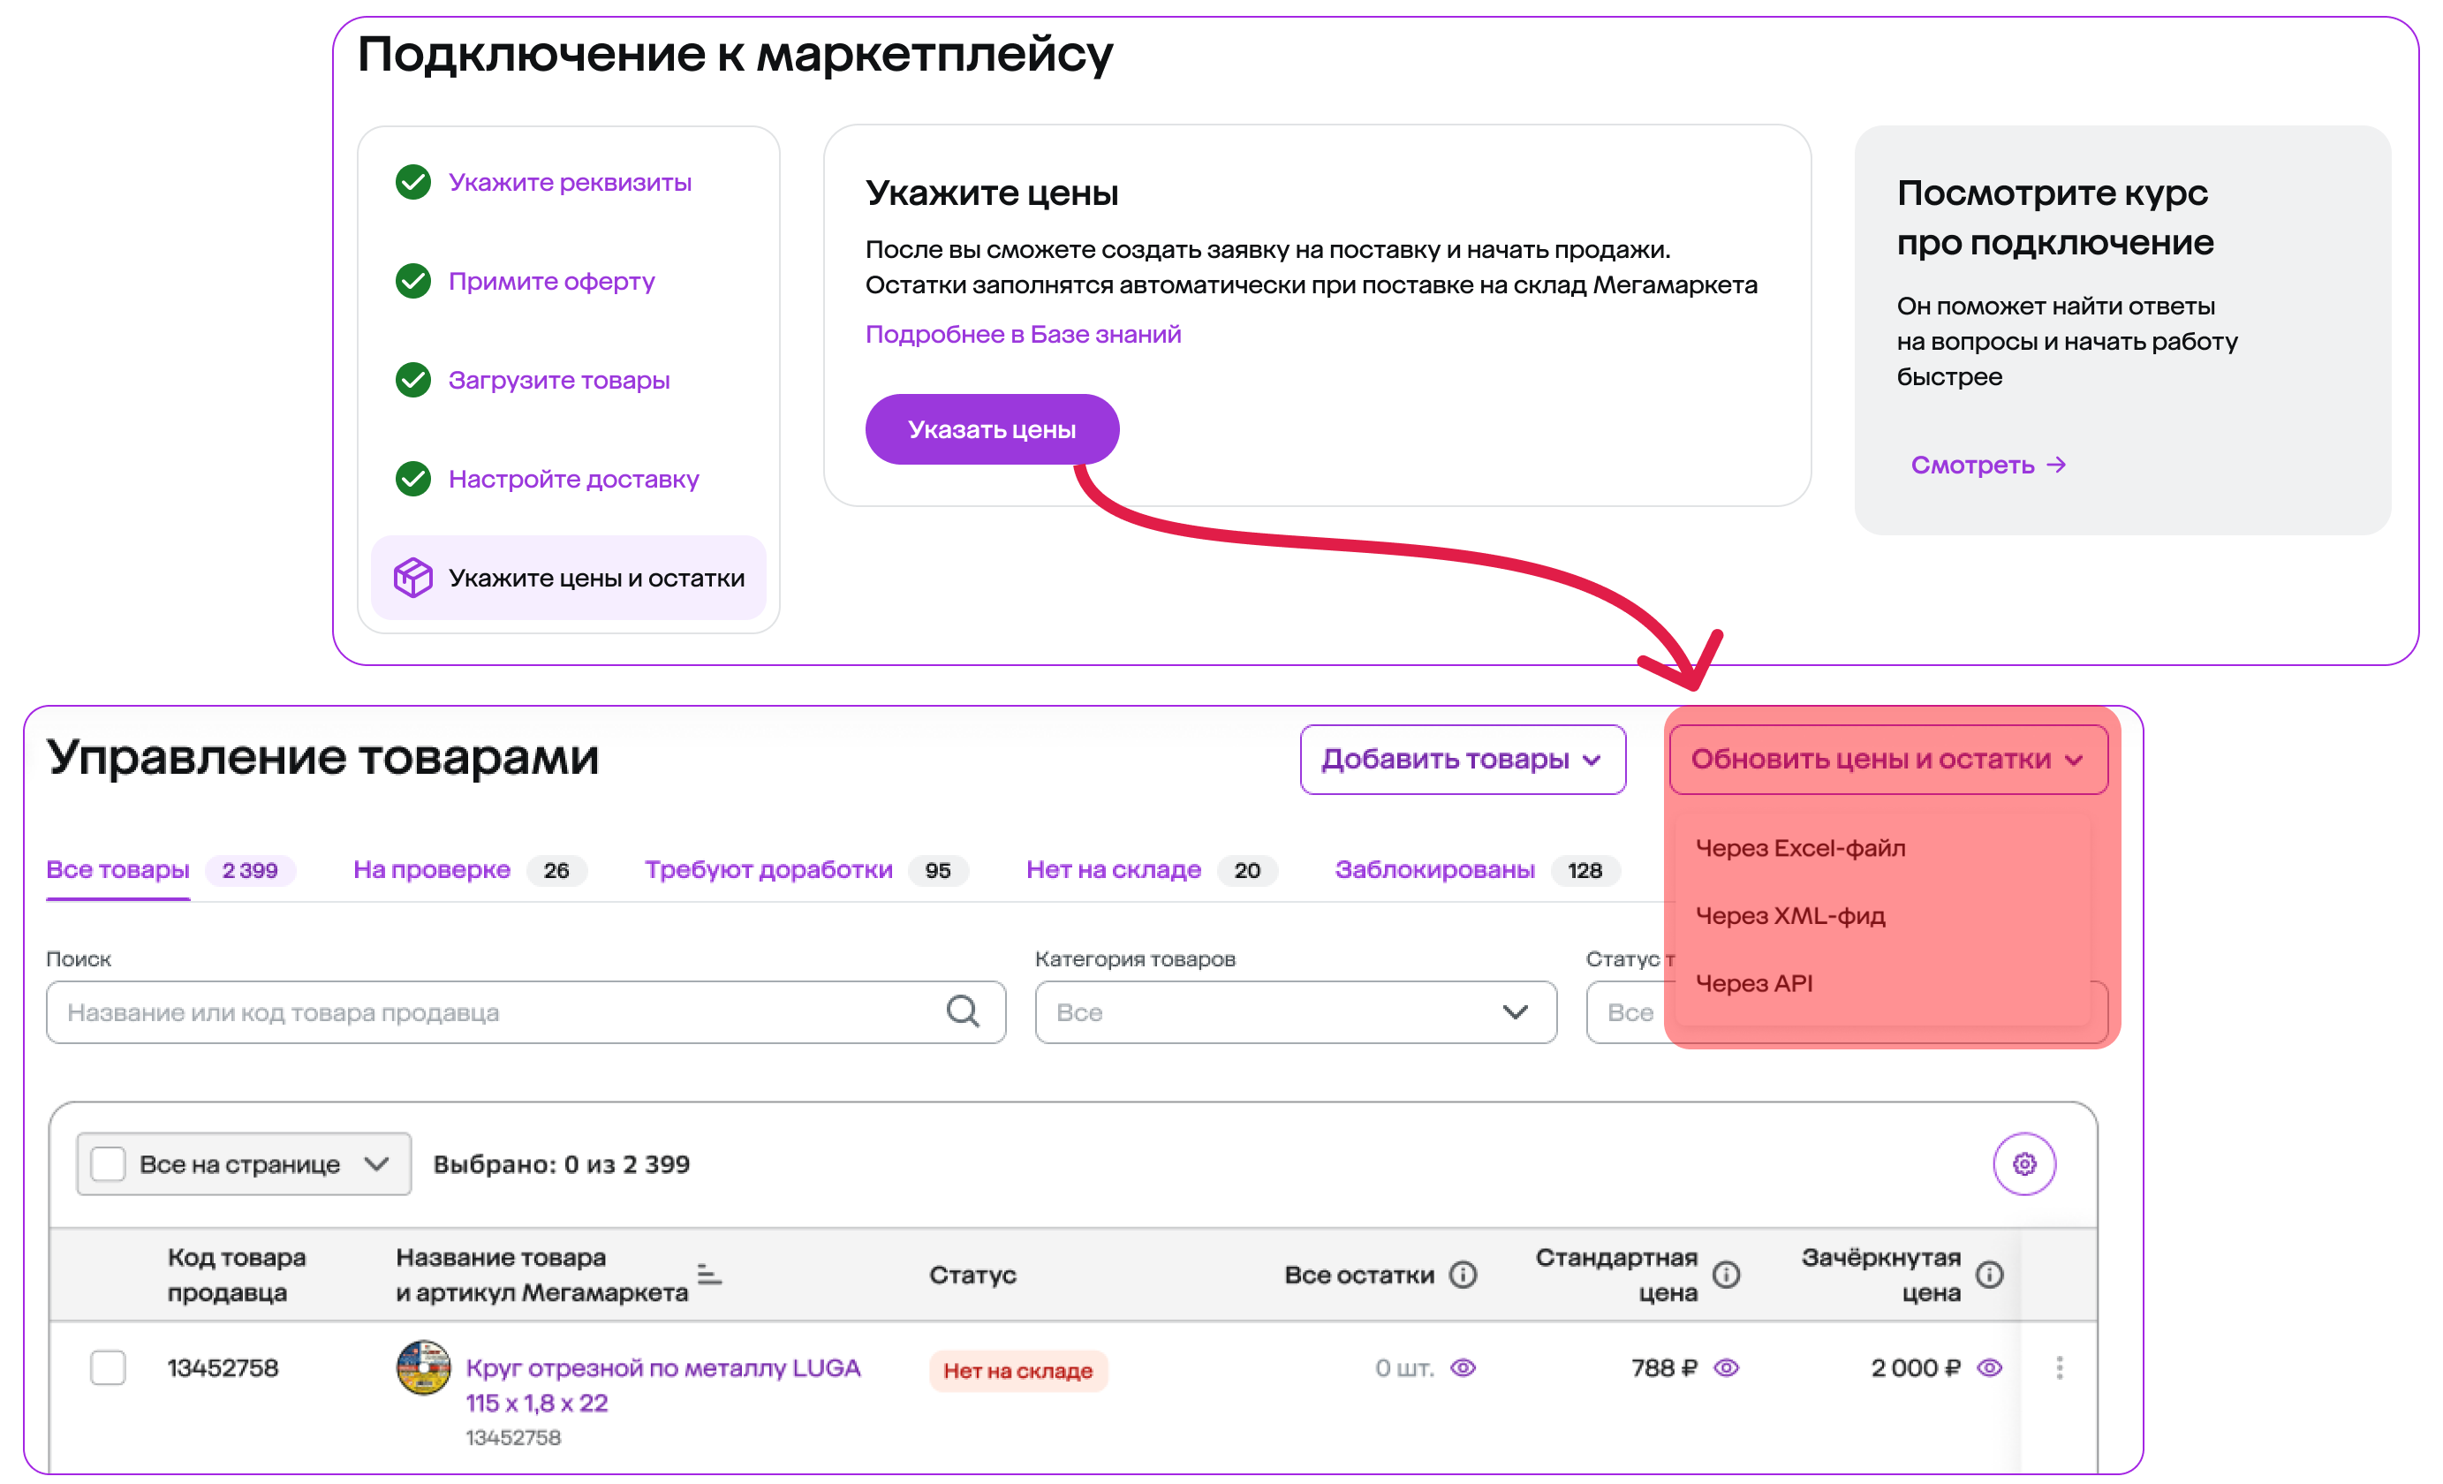
Task: Click the search magnifier icon
Action: [962, 1011]
